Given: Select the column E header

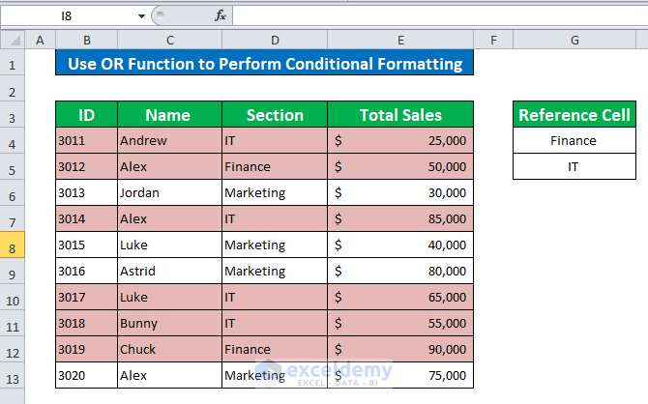Looking at the screenshot, I should coord(400,40).
